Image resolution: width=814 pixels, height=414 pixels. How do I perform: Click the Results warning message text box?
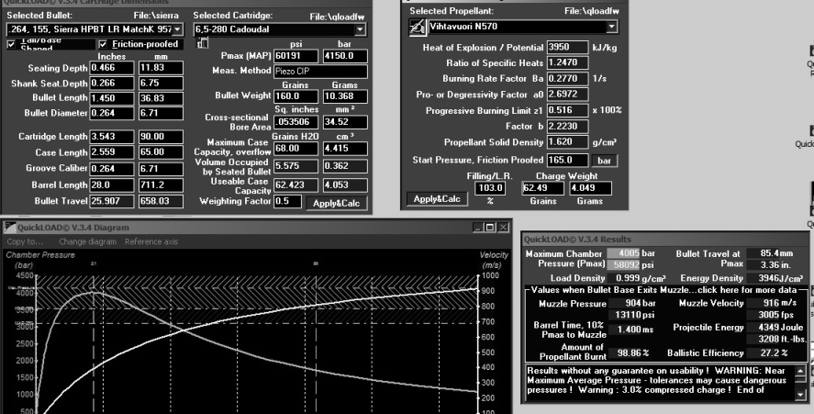click(x=661, y=384)
